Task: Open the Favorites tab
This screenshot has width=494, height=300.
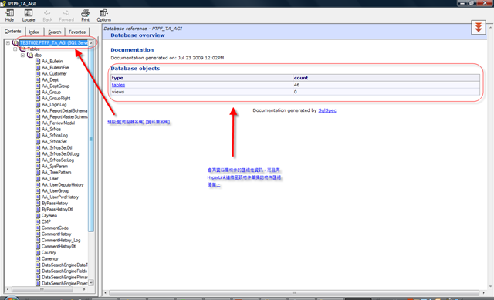Action: [77, 32]
